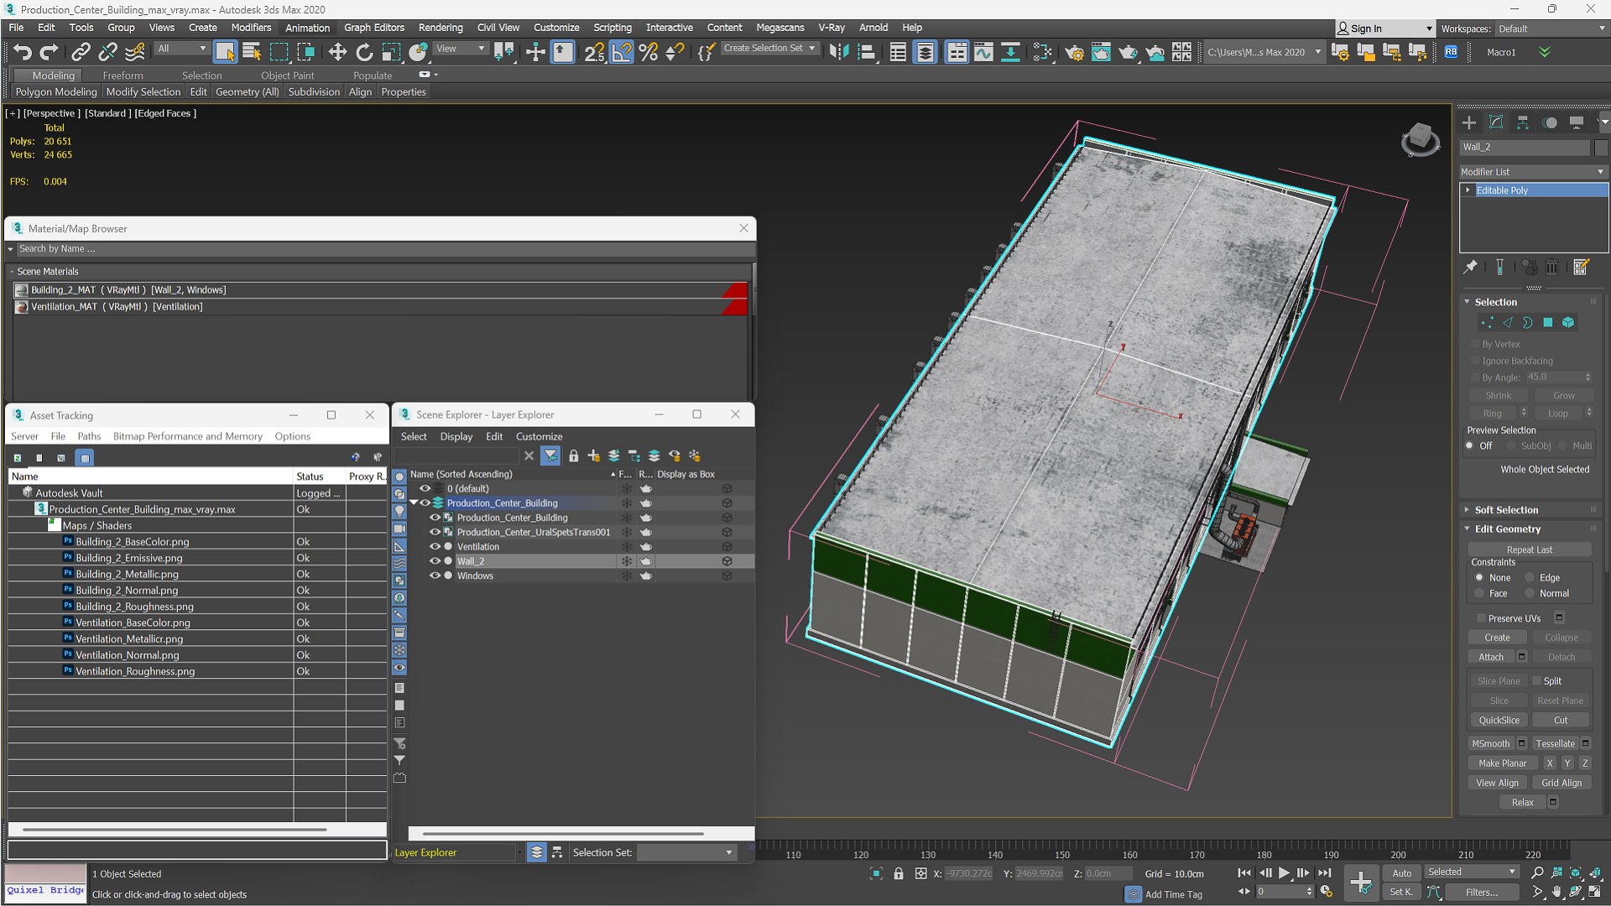Screen dimensions: 1611x906
Task: Toggle visibility of 0 (default) layer
Action: click(x=425, y=488)
